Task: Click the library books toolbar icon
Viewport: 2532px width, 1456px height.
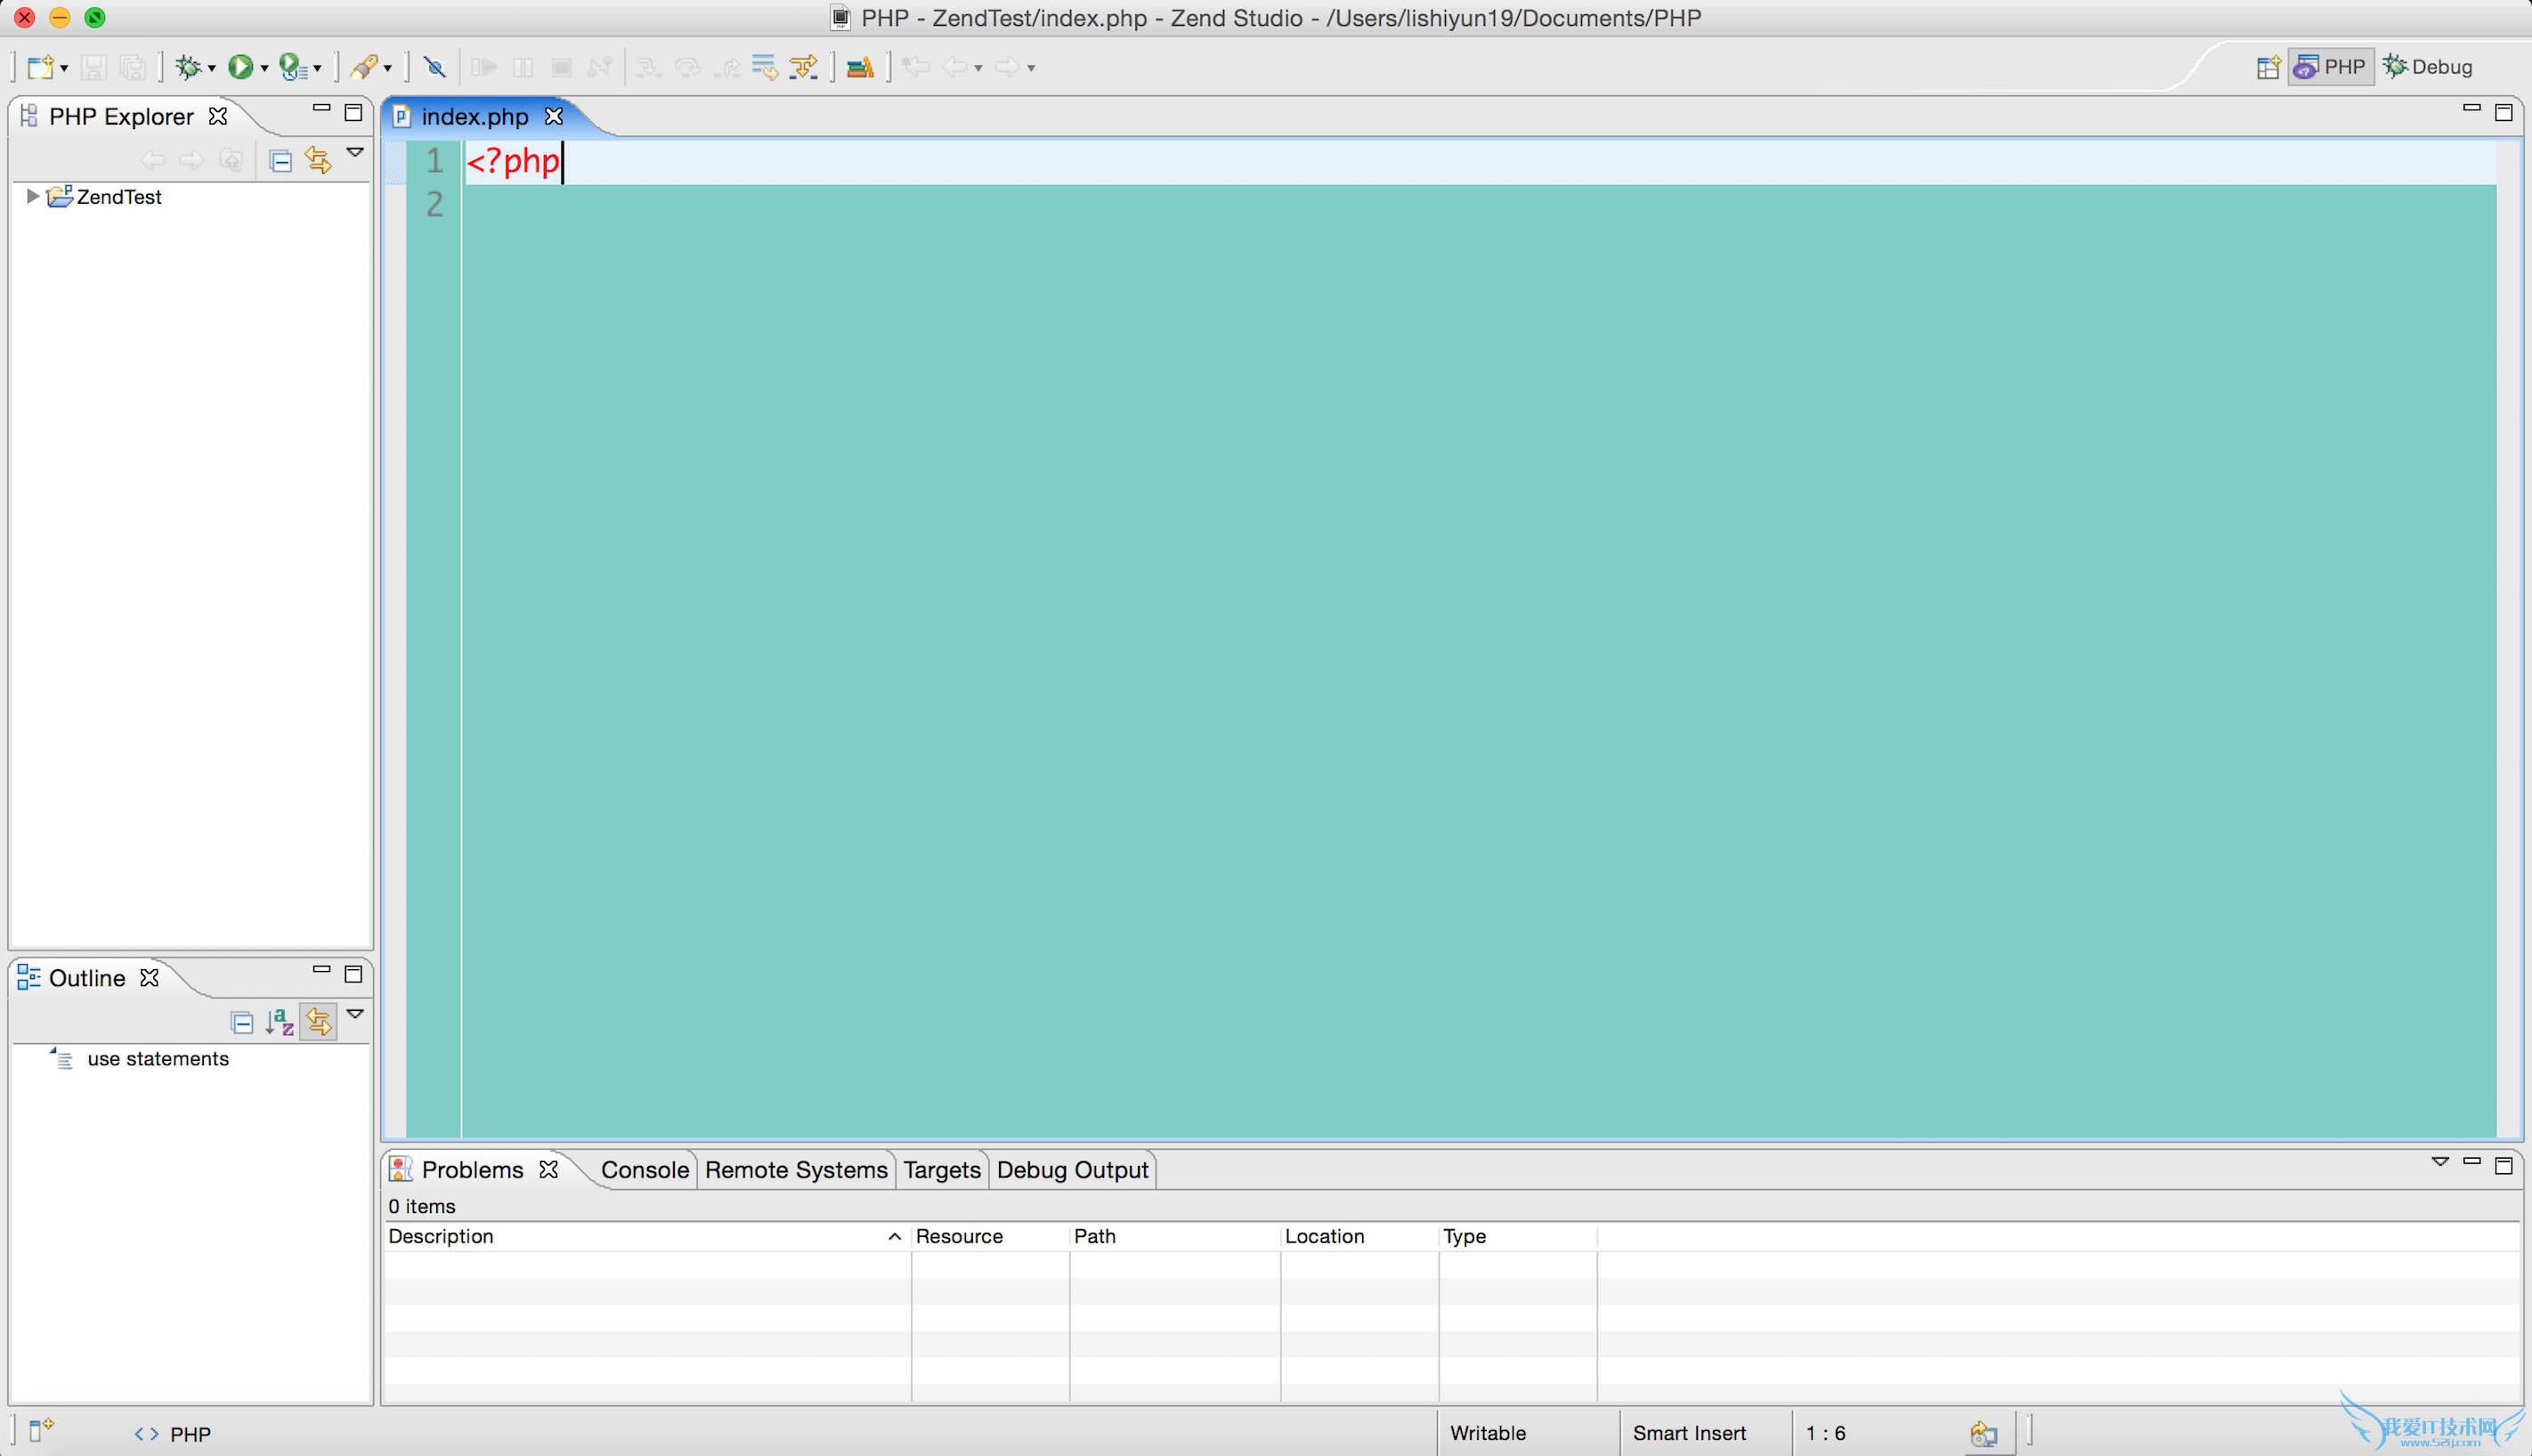Action: click(859, 67)
